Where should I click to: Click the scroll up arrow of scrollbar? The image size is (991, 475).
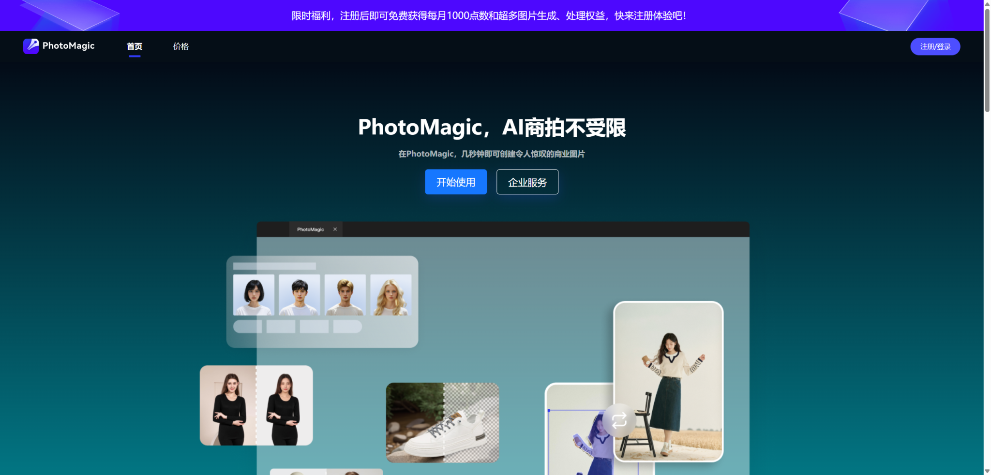pyautogui.click(x=987, y=4)
